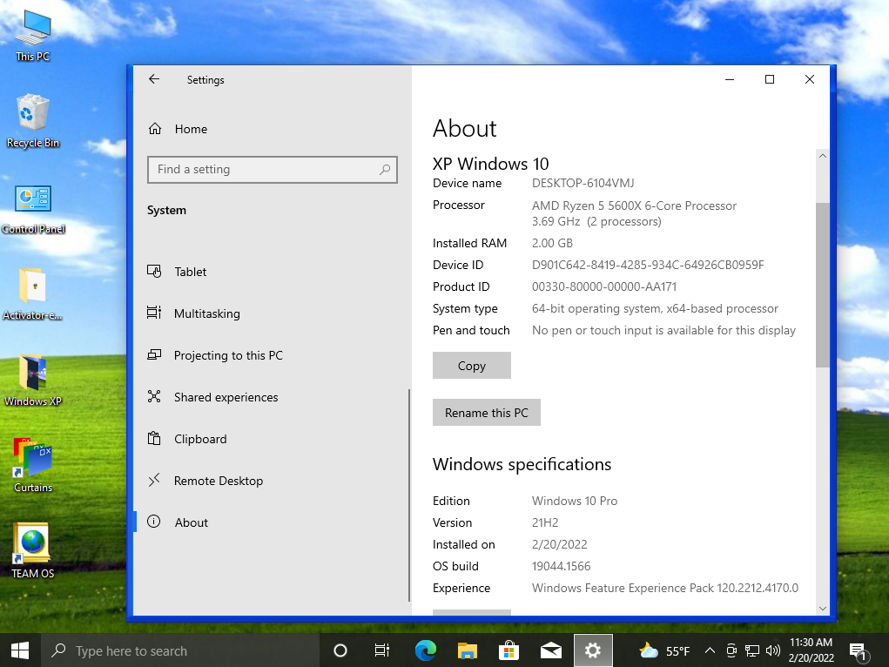The height and width of the screenshot is (667, 889).
Task: Open Microsoft Edge from the taskbar
Action: click(x=425, y=650)
